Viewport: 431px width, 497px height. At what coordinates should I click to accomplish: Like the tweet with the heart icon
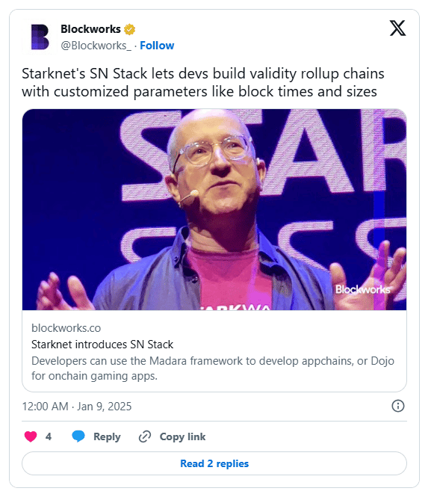pyautogui.click(x=31, y=436)
